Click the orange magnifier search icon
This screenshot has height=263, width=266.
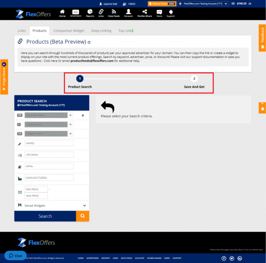point(82,216)
